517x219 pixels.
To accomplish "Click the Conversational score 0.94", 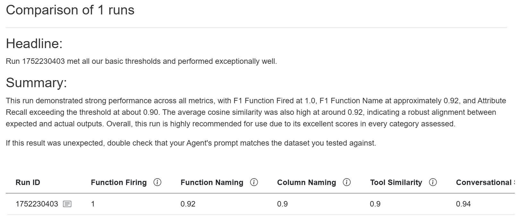I will [463, 204].
